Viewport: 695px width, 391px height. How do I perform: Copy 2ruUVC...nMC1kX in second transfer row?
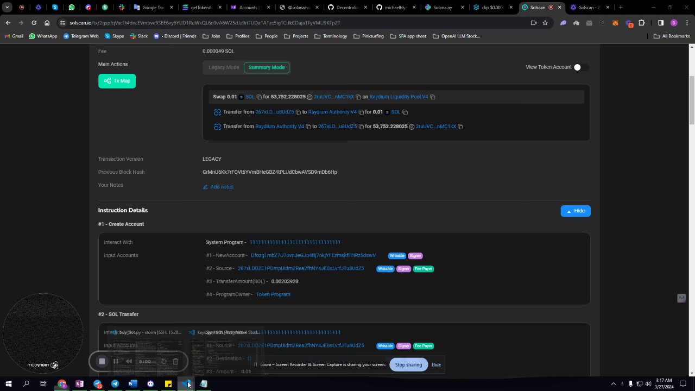460,127
